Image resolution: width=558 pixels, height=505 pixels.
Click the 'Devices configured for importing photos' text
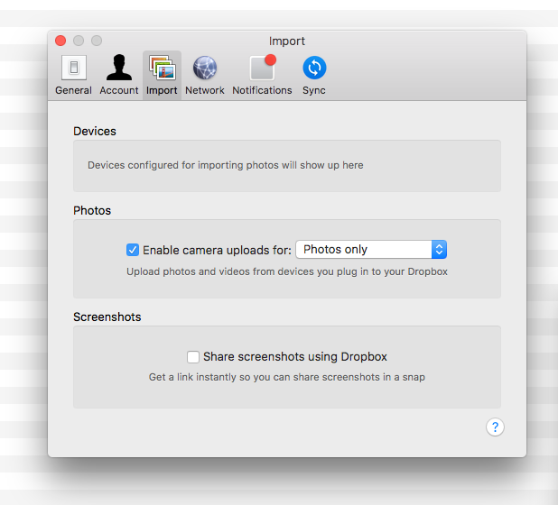(225, 165)
